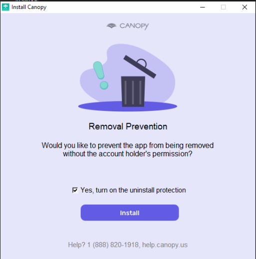This screenshot has height=259, width=256.
Task: Open the help.canopy.us link
Action: (165, 245)
